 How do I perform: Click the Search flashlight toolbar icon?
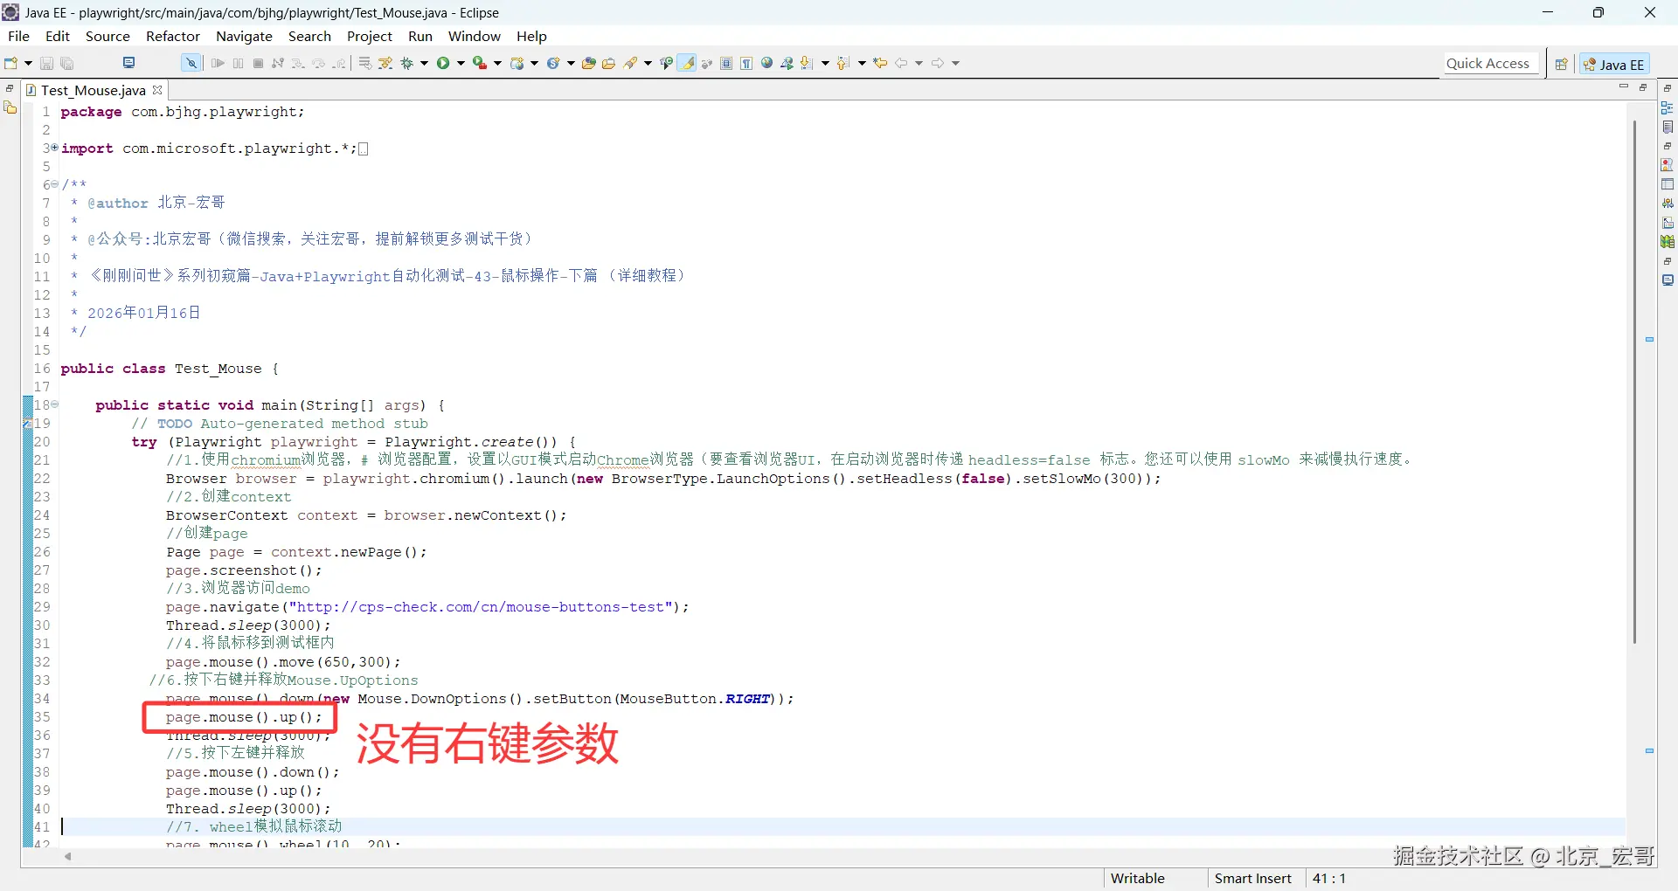pos(630,63)
